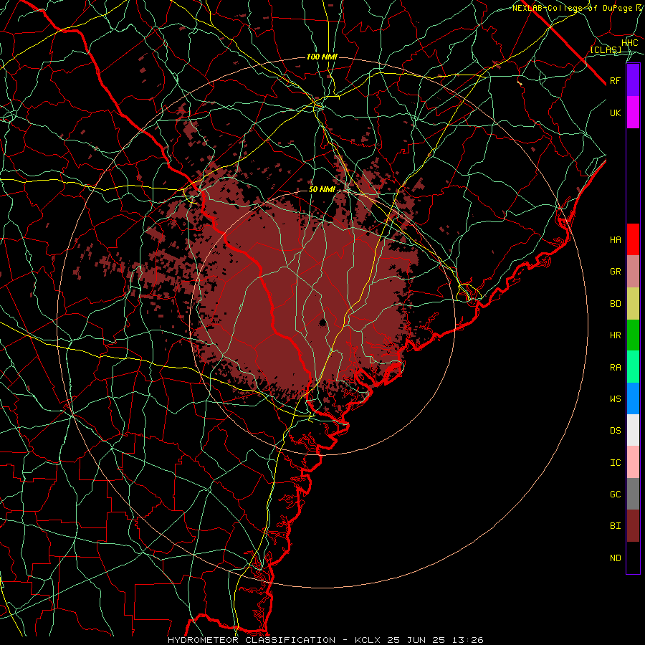Click the HA legend label
The image size is (645, 645).
click(615, 240)
